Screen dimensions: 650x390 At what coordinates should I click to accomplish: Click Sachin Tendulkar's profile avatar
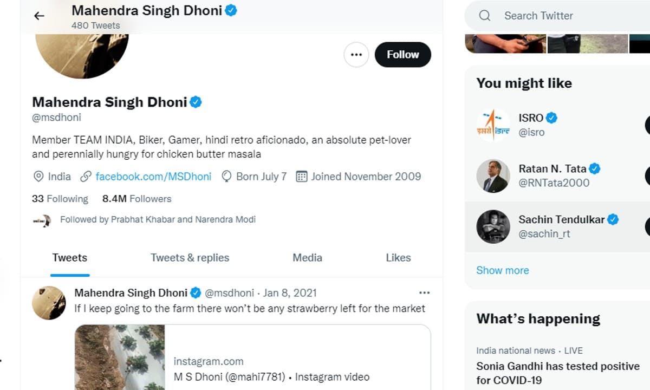(493, 226)
